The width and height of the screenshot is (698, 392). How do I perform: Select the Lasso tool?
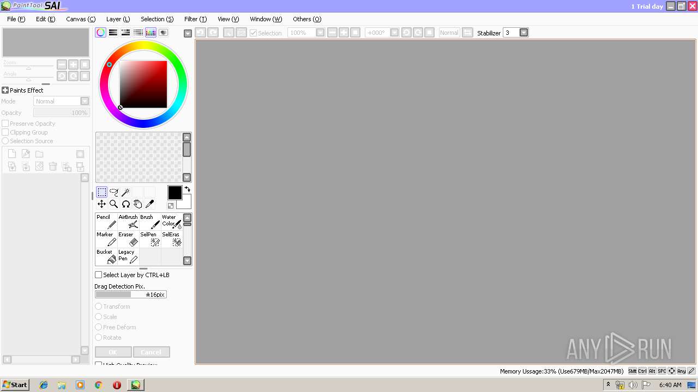point(114,192)
